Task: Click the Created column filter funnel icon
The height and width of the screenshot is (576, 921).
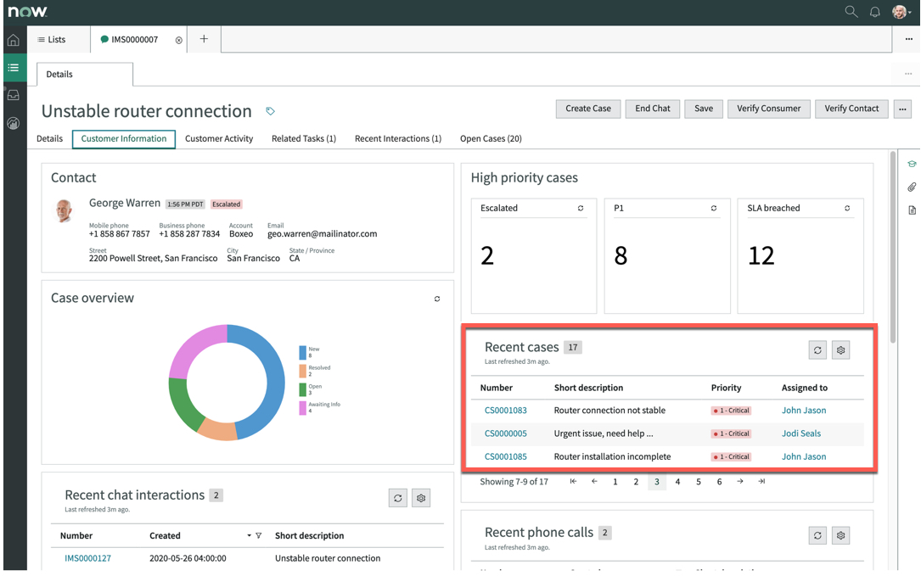Action: (x=258, y=535)
